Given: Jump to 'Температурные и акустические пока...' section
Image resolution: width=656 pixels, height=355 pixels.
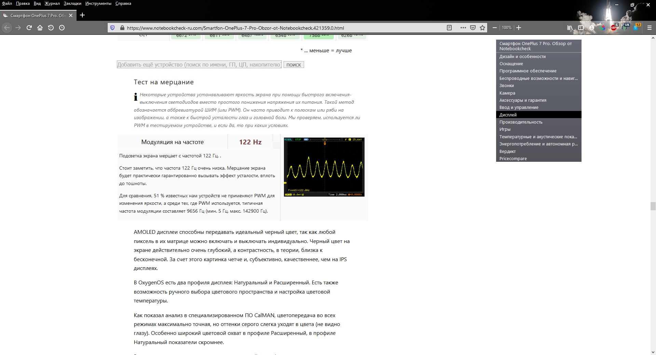Looking at the screenshot, I should coord(538,137).
